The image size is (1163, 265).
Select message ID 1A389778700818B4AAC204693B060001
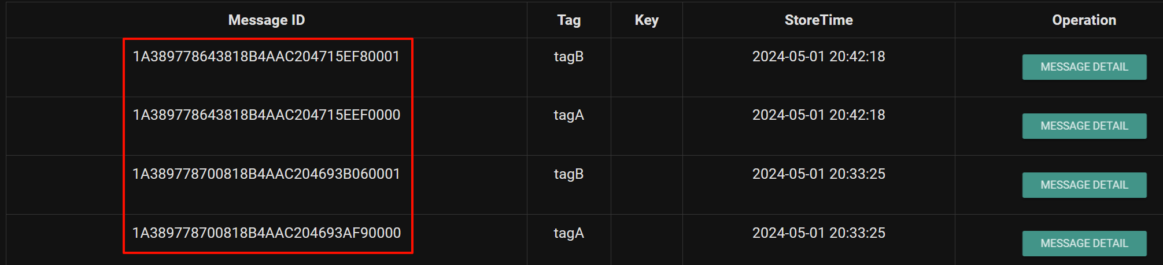point(266,174)
